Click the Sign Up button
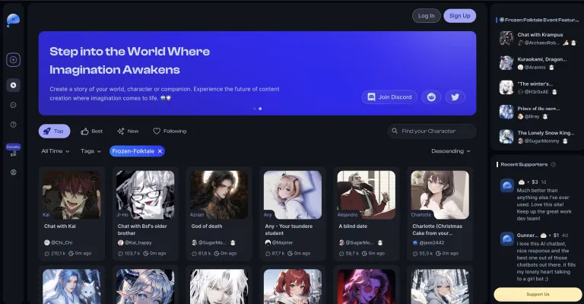The image size is (584, 304). [459, 15]
